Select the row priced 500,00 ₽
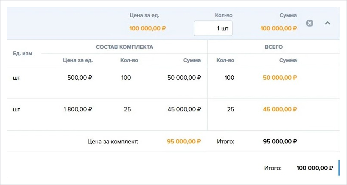The height and width of the screenshot is (185, 347). coord(173,83)
